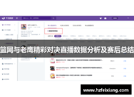Open 我的收藏 menu item
The height and width of the screenshot is (97, 134).
pos(6,69)
